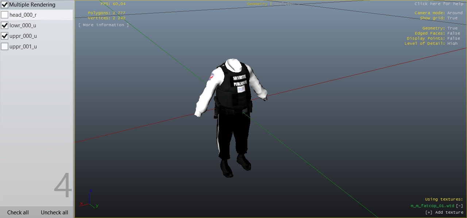Screen dimensions: 467x218
Task: Click [+] Add texture
Action: pyautogui.click(x=444, y=213)
